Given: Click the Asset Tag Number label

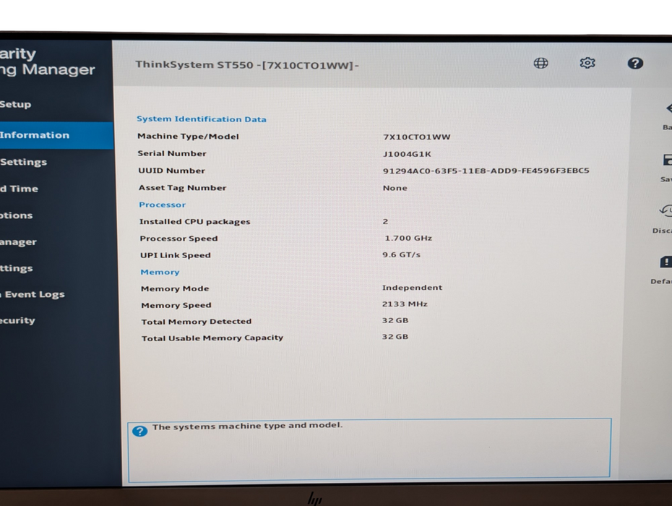Looking at the screenshot, I should (x=182, y=188).
